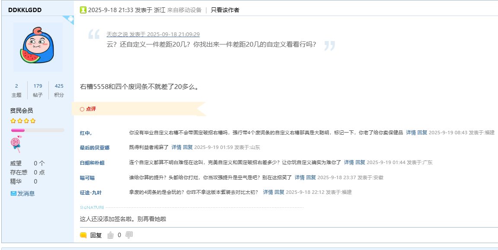Open the 贫民会员 user group link
This screenshot has height=250, width=498.
click(x=22, y=111)
